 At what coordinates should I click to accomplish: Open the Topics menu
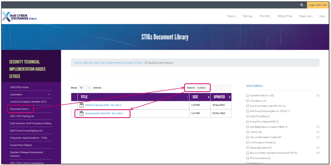(x=232, y=16)
